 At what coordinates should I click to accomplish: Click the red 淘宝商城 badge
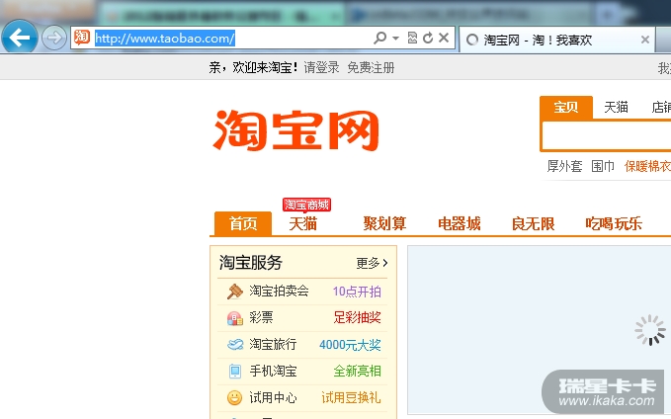click(306, 205)
